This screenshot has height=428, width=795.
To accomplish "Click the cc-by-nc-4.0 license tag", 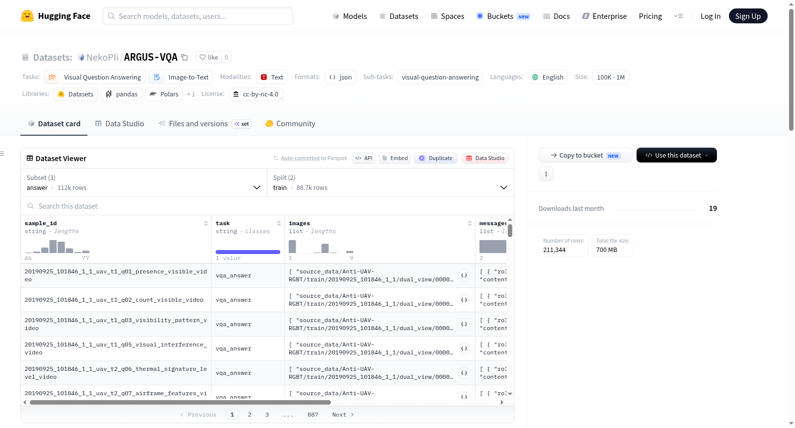I will (256, 94).
